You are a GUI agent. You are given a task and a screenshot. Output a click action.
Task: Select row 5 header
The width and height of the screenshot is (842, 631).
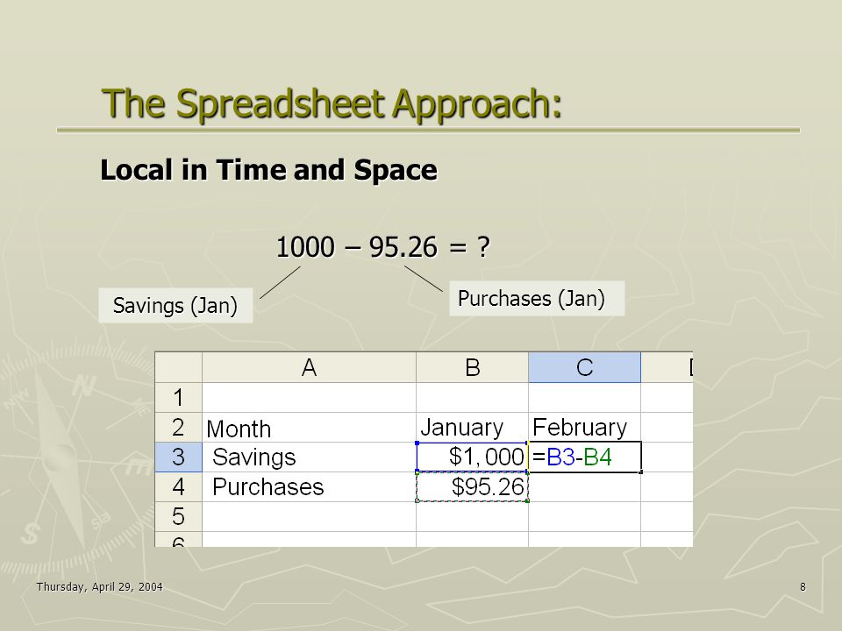click(178, 517)
